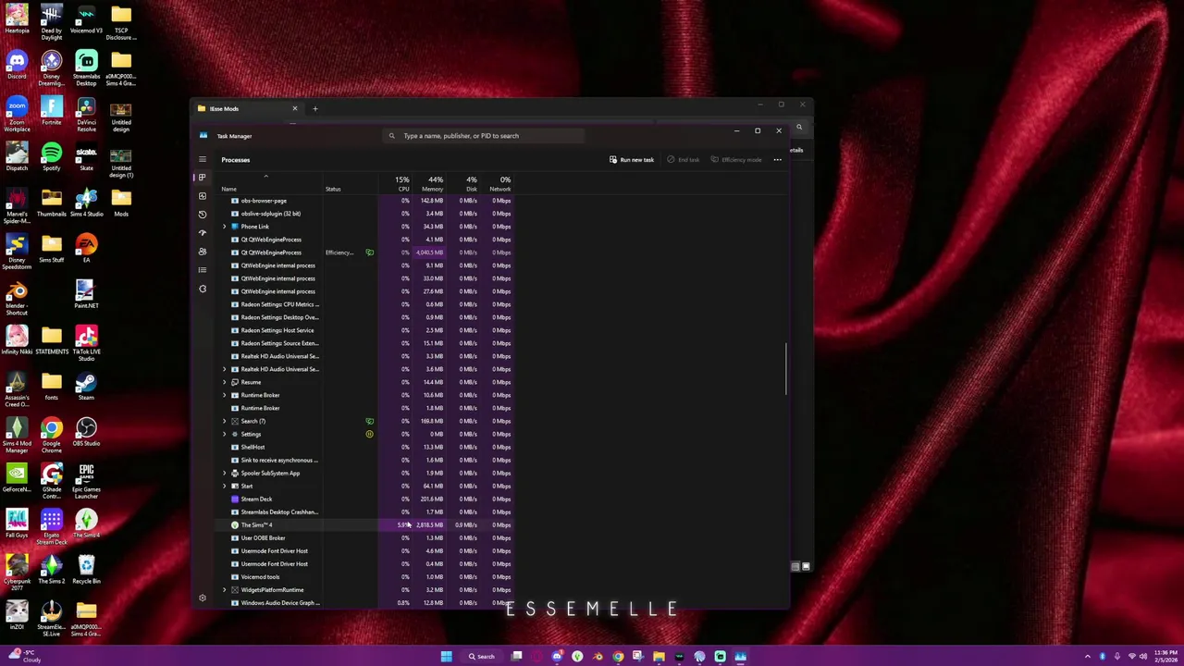Click the Efficiency mode button

click(x=736, y=160)
